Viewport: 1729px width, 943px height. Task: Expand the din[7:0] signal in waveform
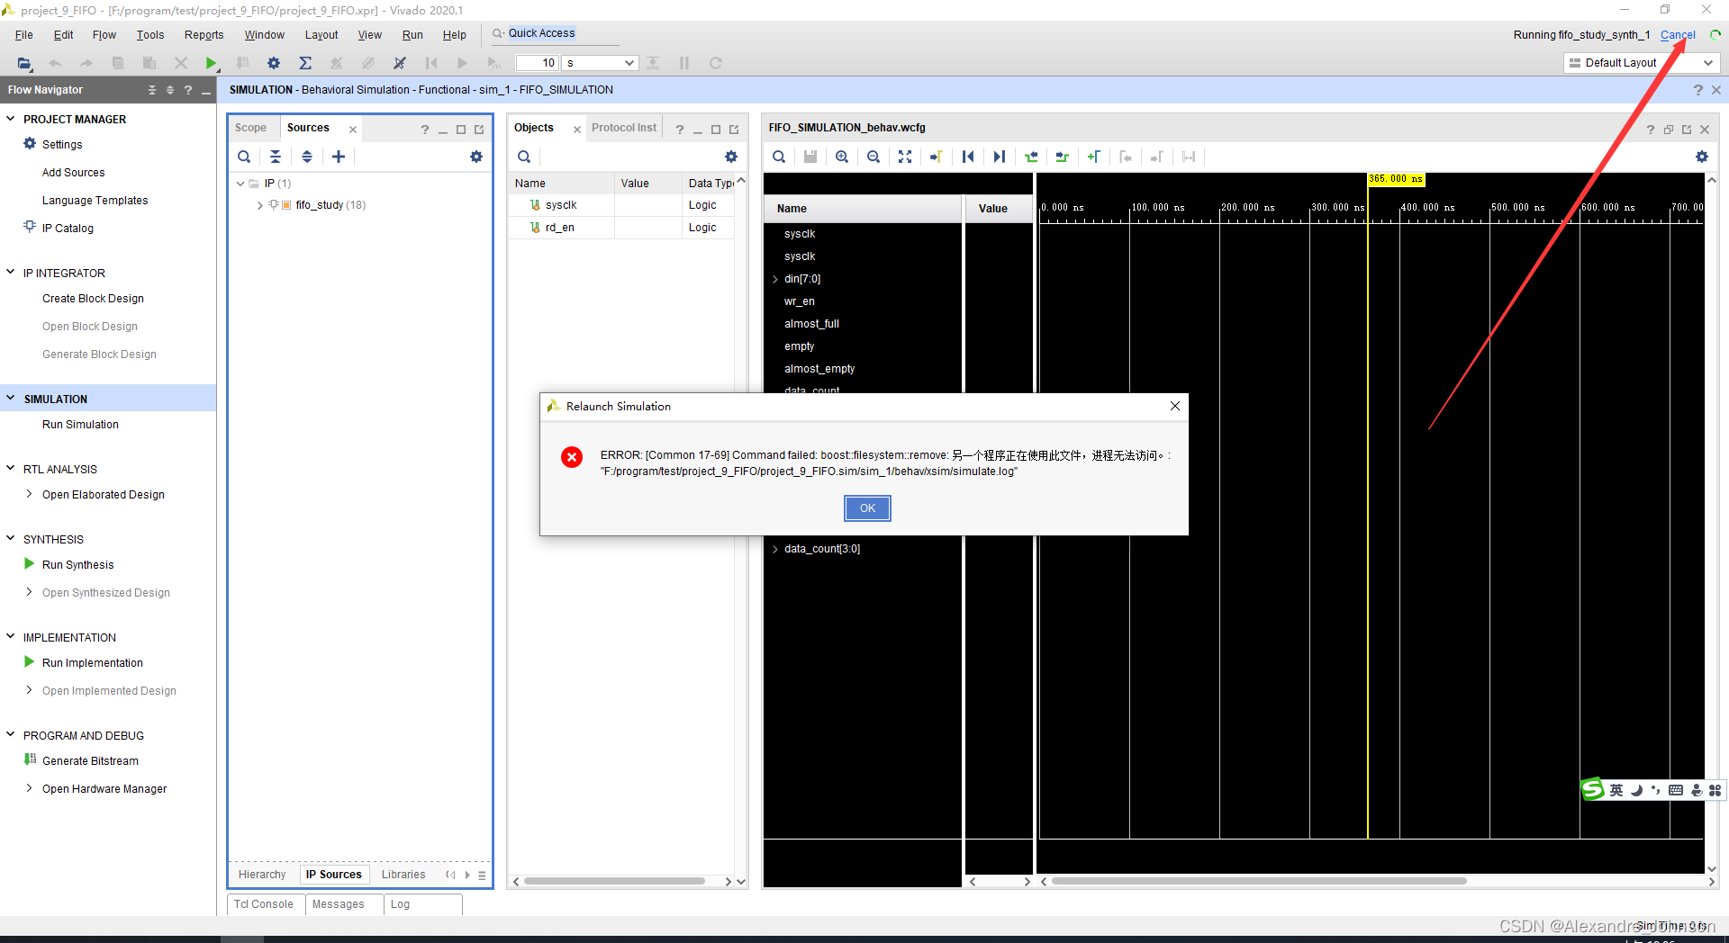point(775,279)
